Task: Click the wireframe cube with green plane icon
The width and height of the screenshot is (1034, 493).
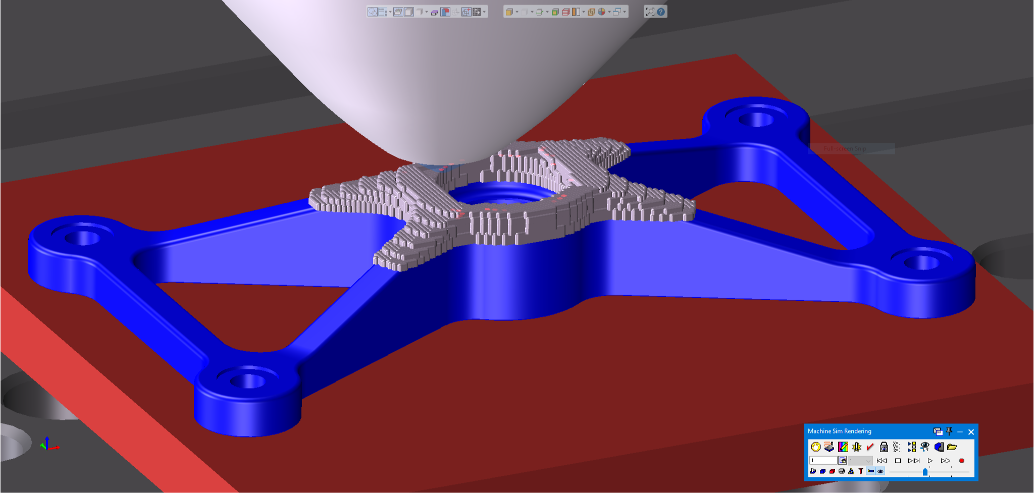Action: (540, 12)
